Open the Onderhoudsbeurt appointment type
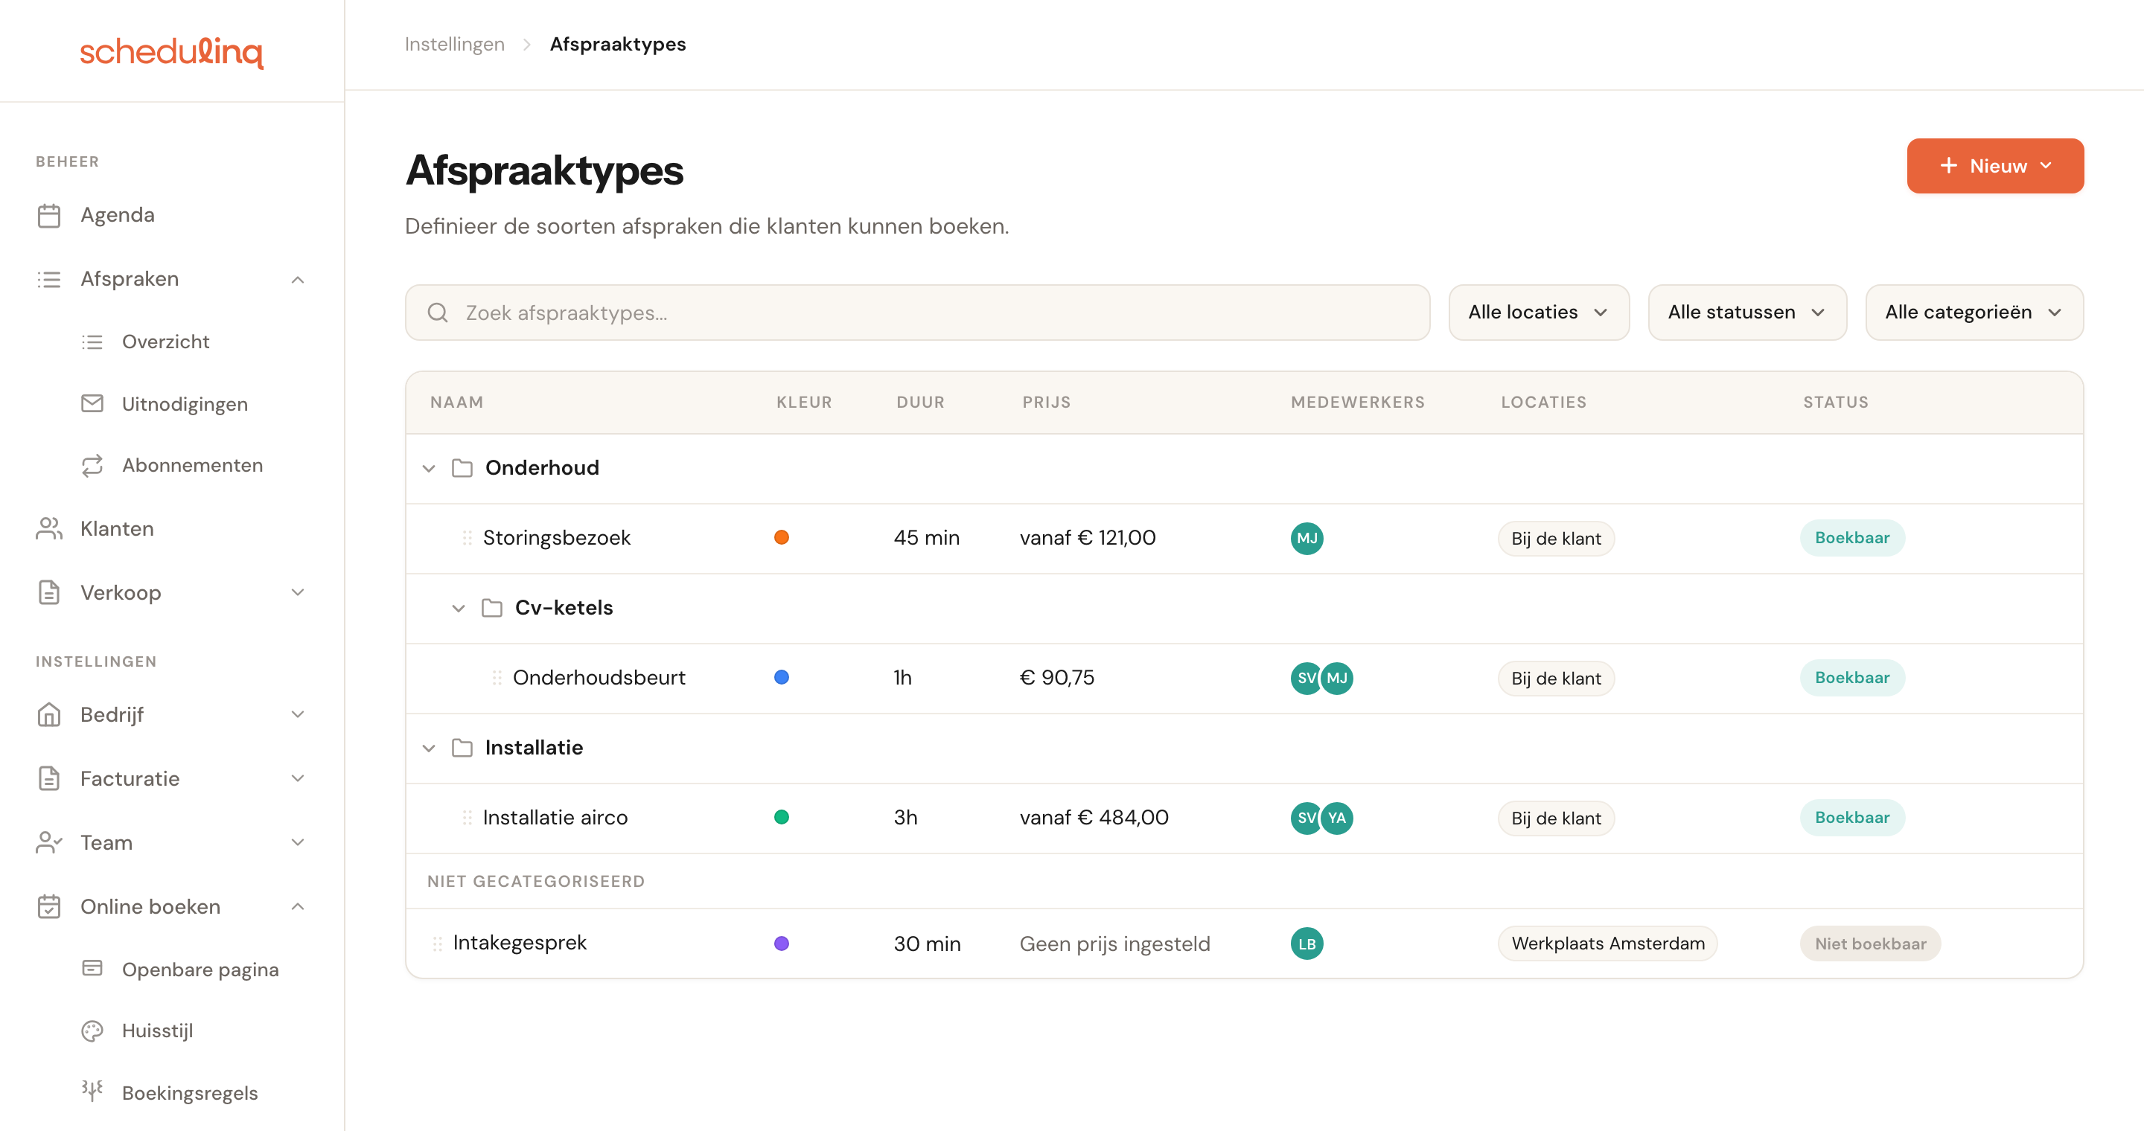The image size is (2144, 1131). (x=599, y=678)
